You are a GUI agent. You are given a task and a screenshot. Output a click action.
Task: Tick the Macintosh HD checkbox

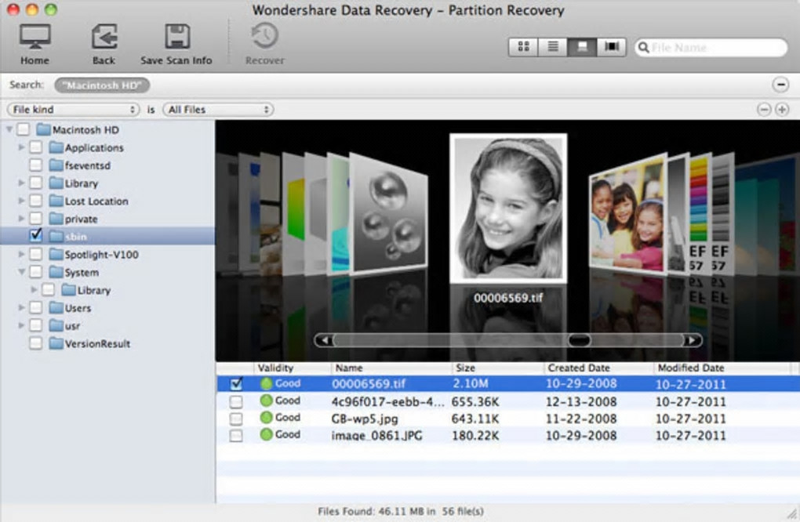click(24, 129)
